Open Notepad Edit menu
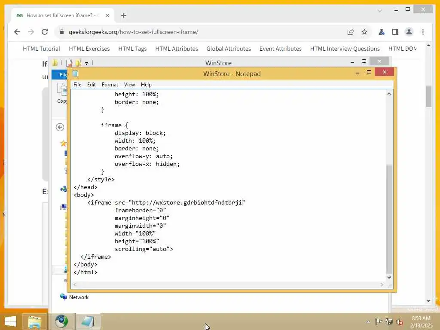 (x=91, y=85)
